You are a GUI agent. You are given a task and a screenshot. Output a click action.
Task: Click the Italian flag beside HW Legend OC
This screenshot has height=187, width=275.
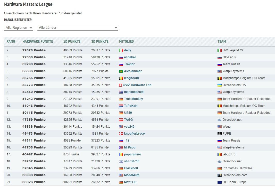point(219,51)
